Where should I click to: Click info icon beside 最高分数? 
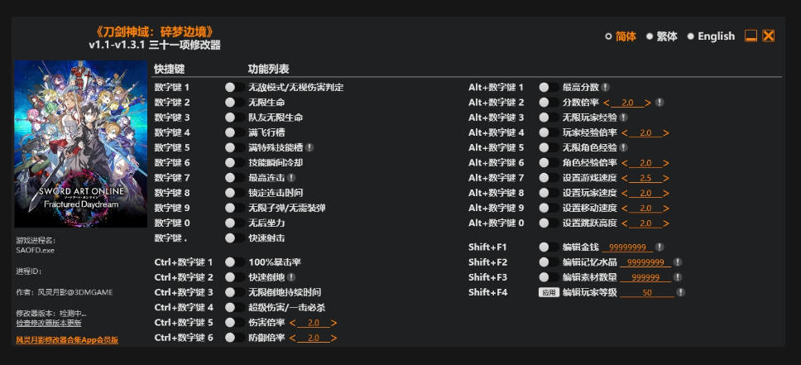click(x=606, y=88)
